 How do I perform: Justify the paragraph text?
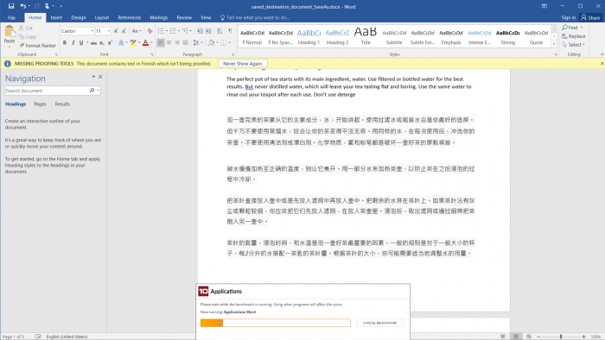186,43
